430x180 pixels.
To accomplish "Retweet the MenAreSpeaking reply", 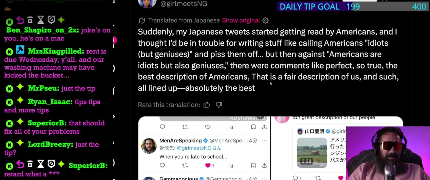I will 185,165.
